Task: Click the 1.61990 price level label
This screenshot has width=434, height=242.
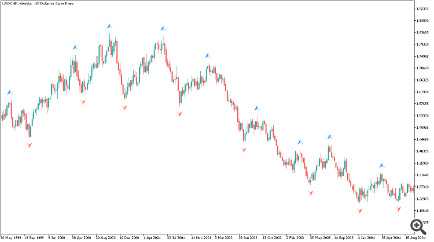Action: pyautogui.click(x=422, y=92)
